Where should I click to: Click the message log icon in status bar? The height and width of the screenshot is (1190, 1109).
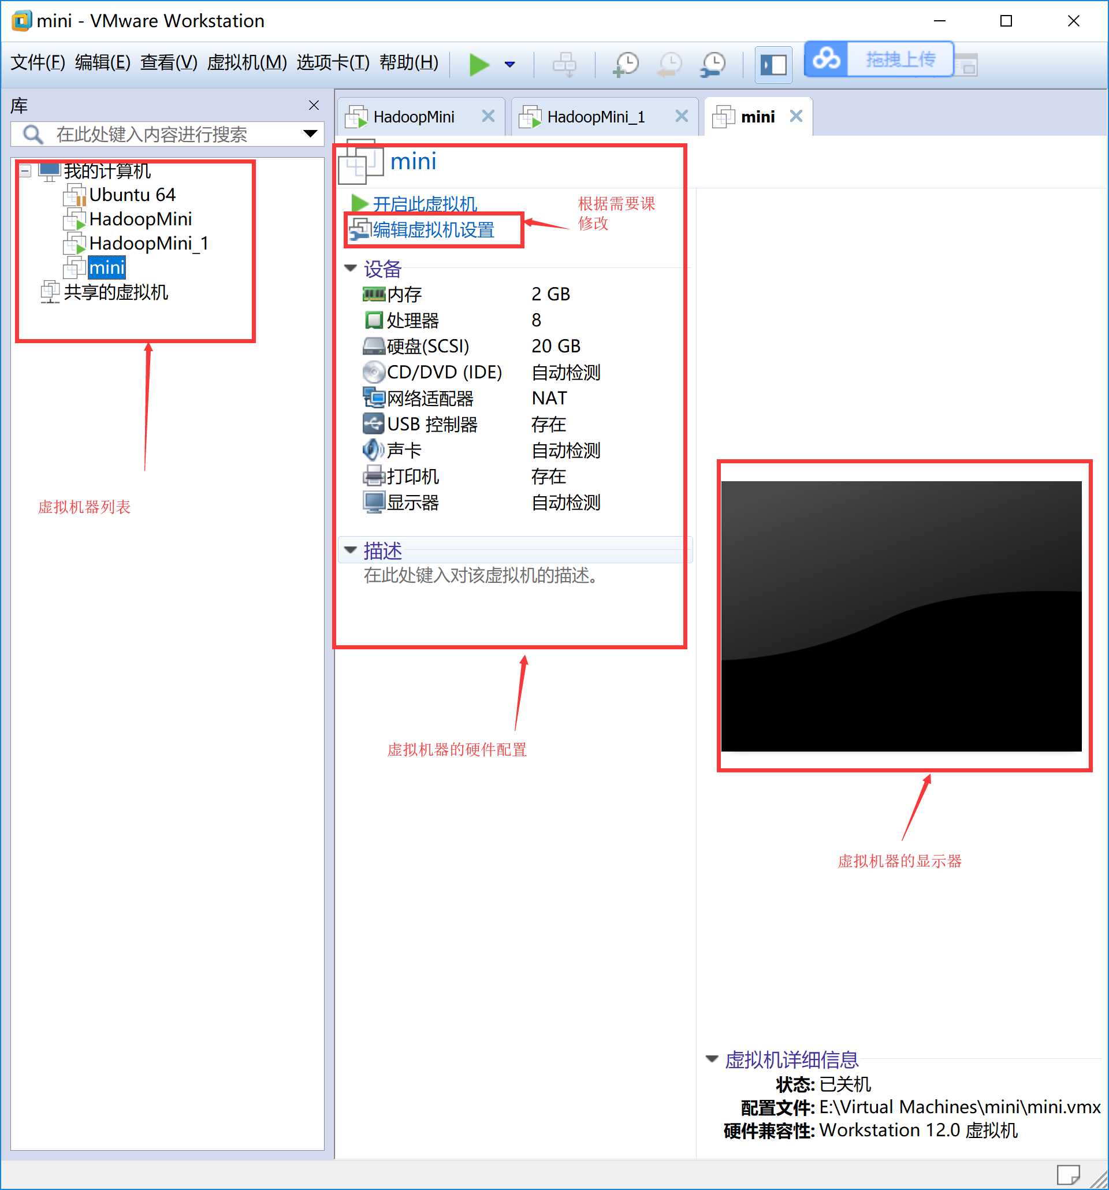pyautogui.click(x=1068, y=1174)
